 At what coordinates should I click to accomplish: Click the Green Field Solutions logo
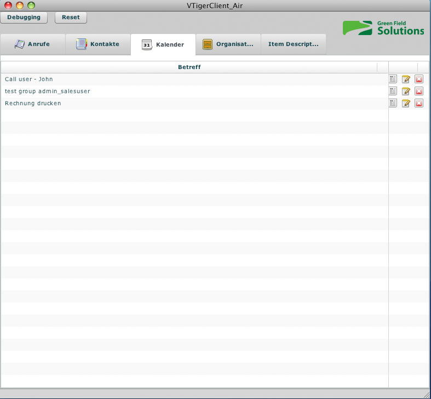point(383,28)
